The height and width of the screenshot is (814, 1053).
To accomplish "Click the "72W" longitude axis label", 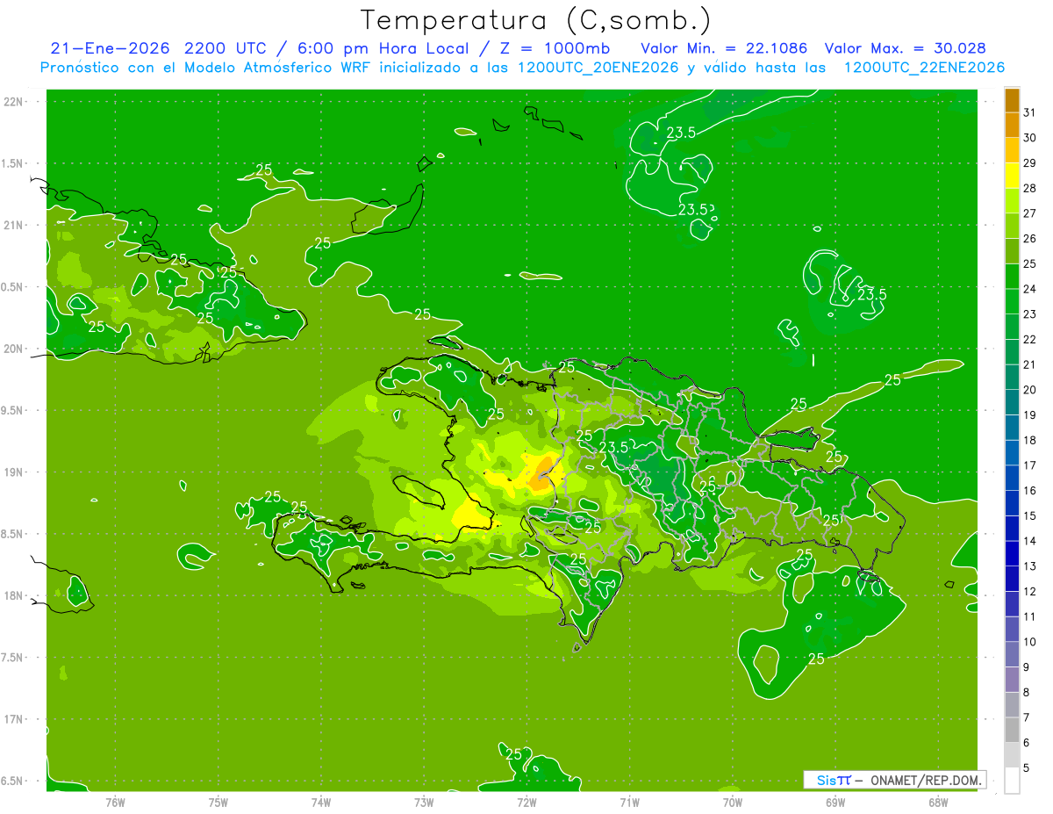I will coord(526,802).
